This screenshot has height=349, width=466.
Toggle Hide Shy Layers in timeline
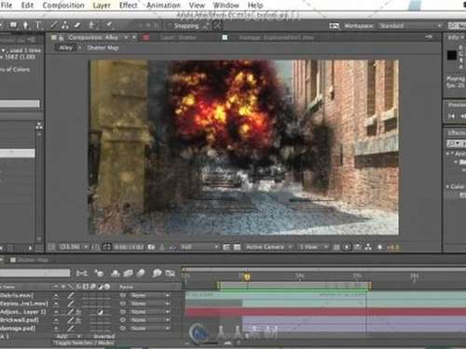[116, 273]
